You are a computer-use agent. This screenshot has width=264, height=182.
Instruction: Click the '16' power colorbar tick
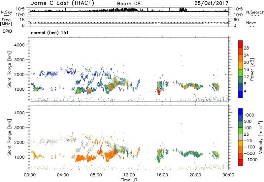246,70
